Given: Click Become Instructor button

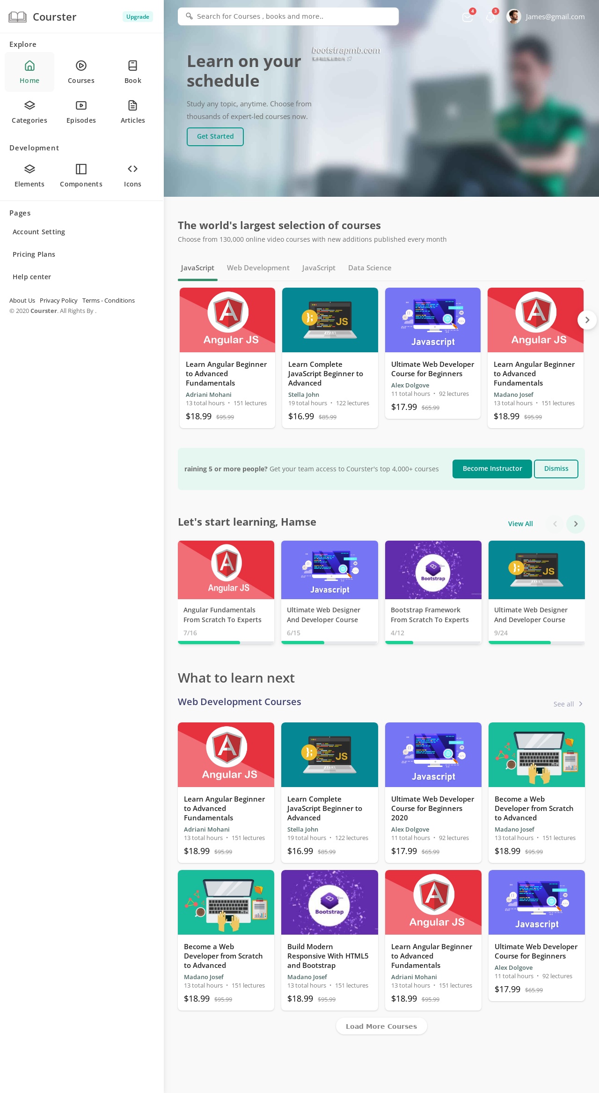Looking at the screenshot, I should pyautogui.click(x=492, y=468).
